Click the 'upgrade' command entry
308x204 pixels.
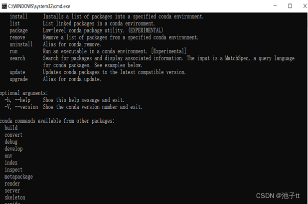pos(18,79)
